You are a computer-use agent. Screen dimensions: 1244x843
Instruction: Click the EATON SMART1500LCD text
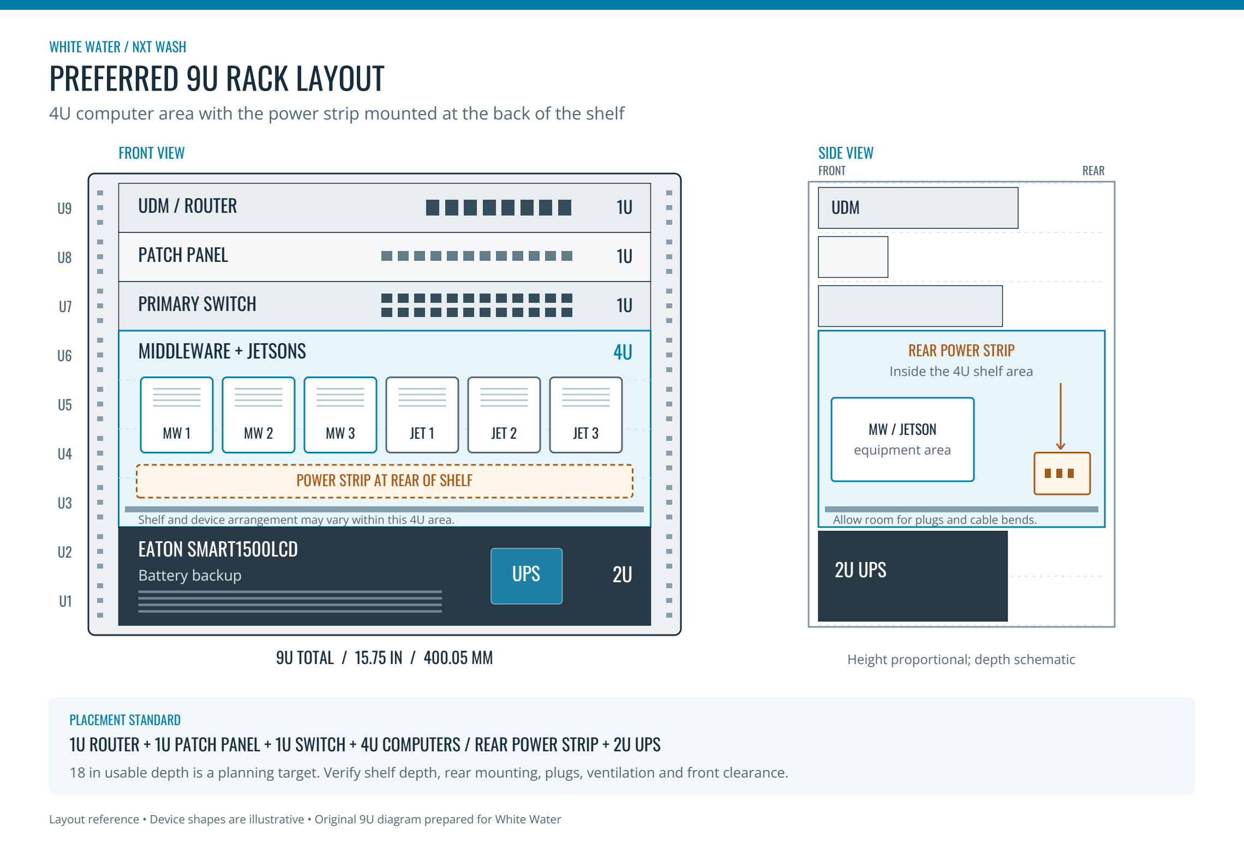point(218,549)
